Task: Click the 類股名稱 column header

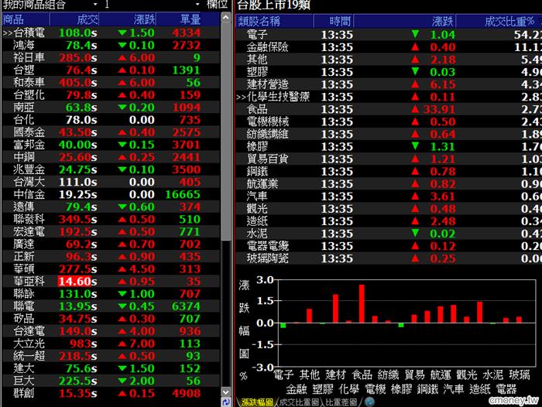Action: pyautogui.click(x=274, y=22)
